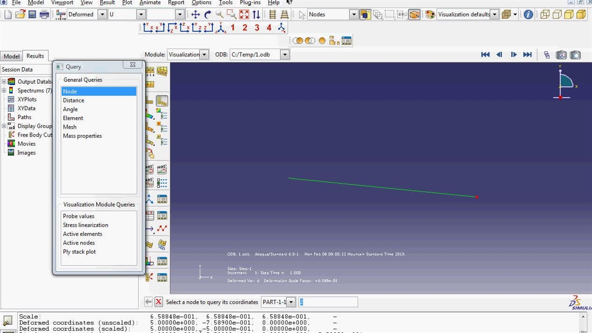The image size is (592, 333).
Task: Expand the Spectrums tree node
Action: coord(4,91)
